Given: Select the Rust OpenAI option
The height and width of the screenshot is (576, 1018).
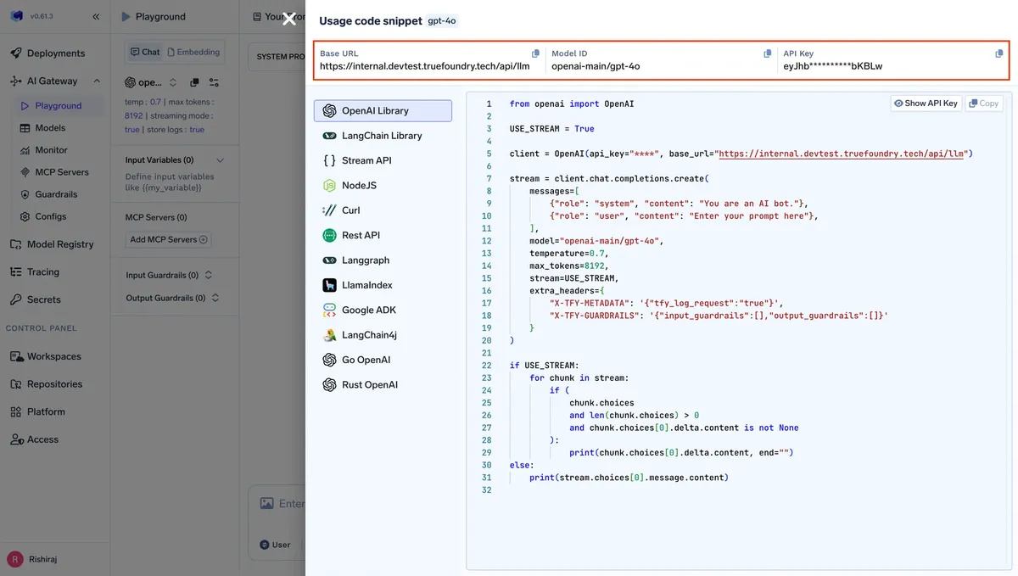Looking at the screenshot, I should coord(383,384).
